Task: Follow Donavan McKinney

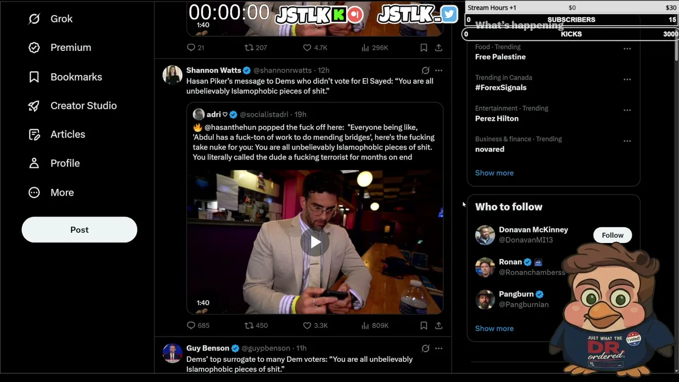Action: coord(613,235)
